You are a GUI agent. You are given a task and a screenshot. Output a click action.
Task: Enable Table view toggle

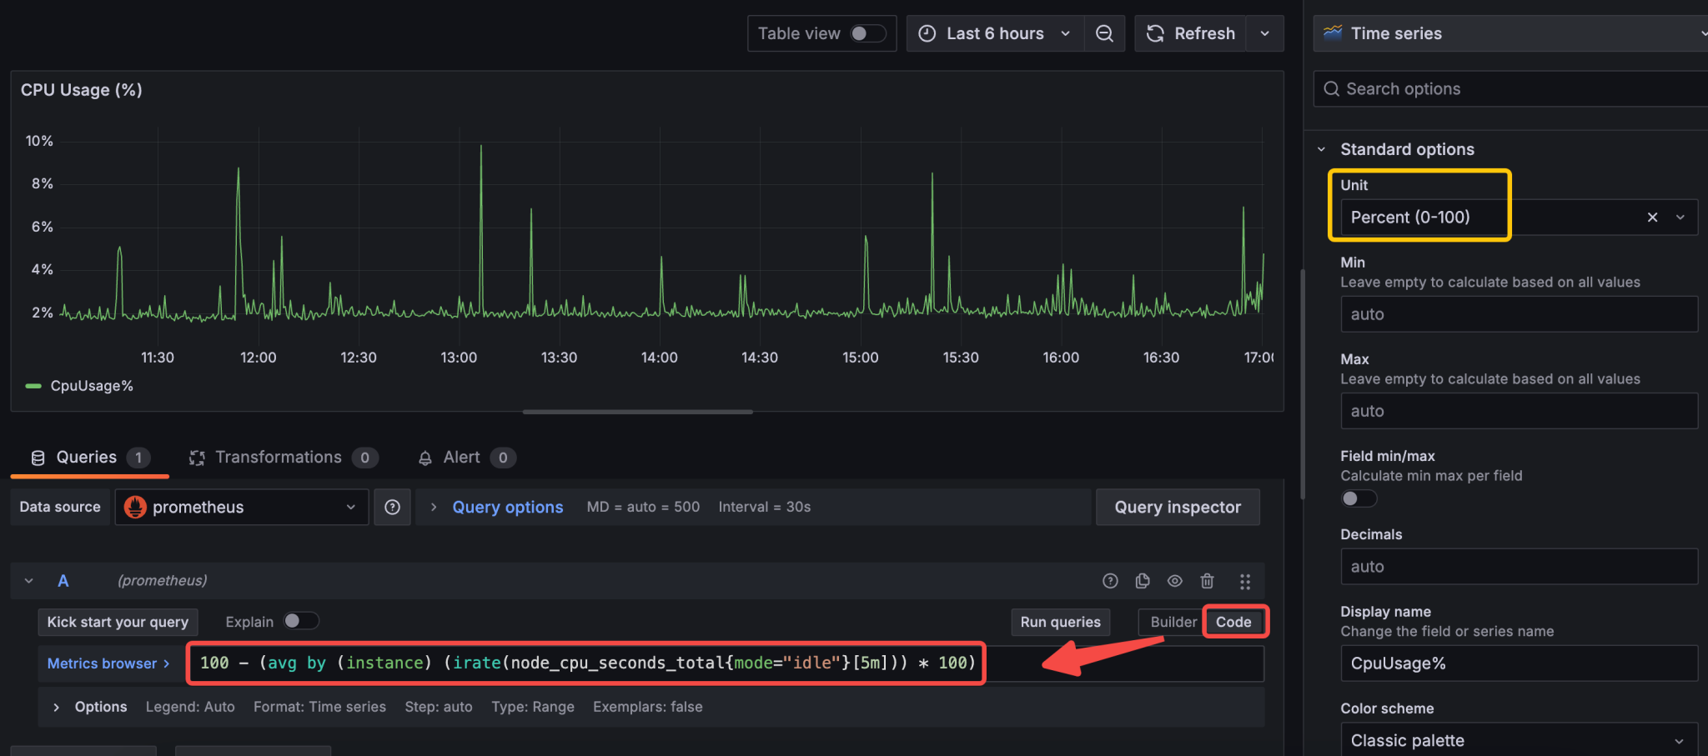click(867, 33)
